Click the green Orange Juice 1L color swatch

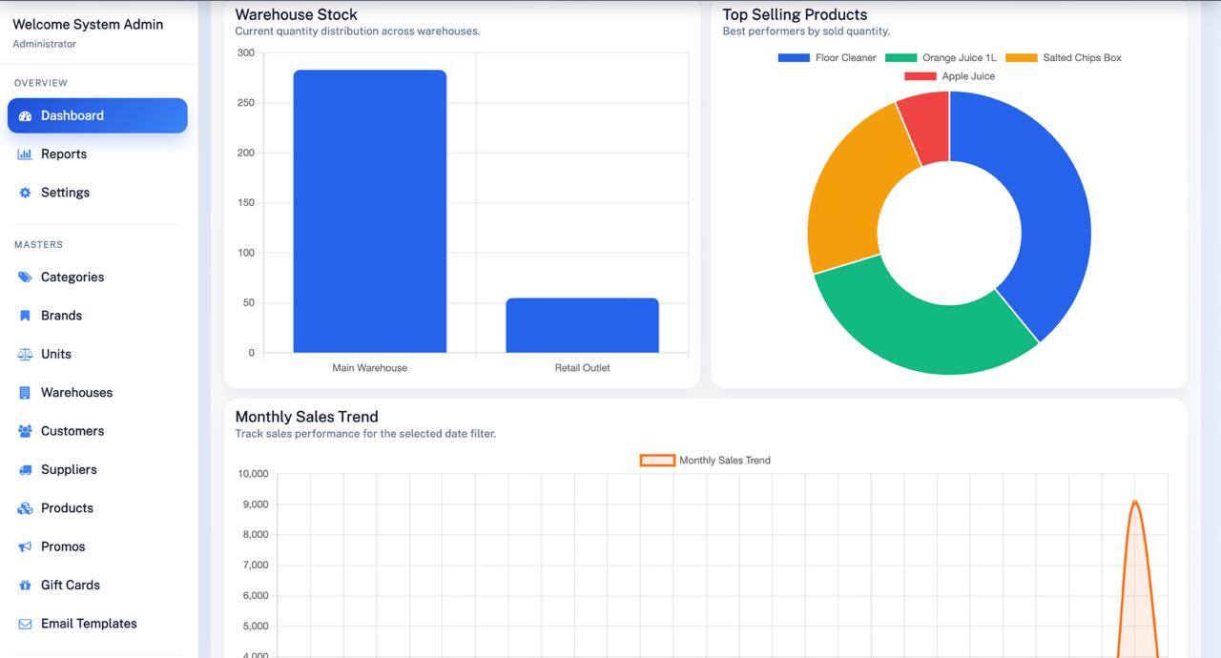coord(900,57)
